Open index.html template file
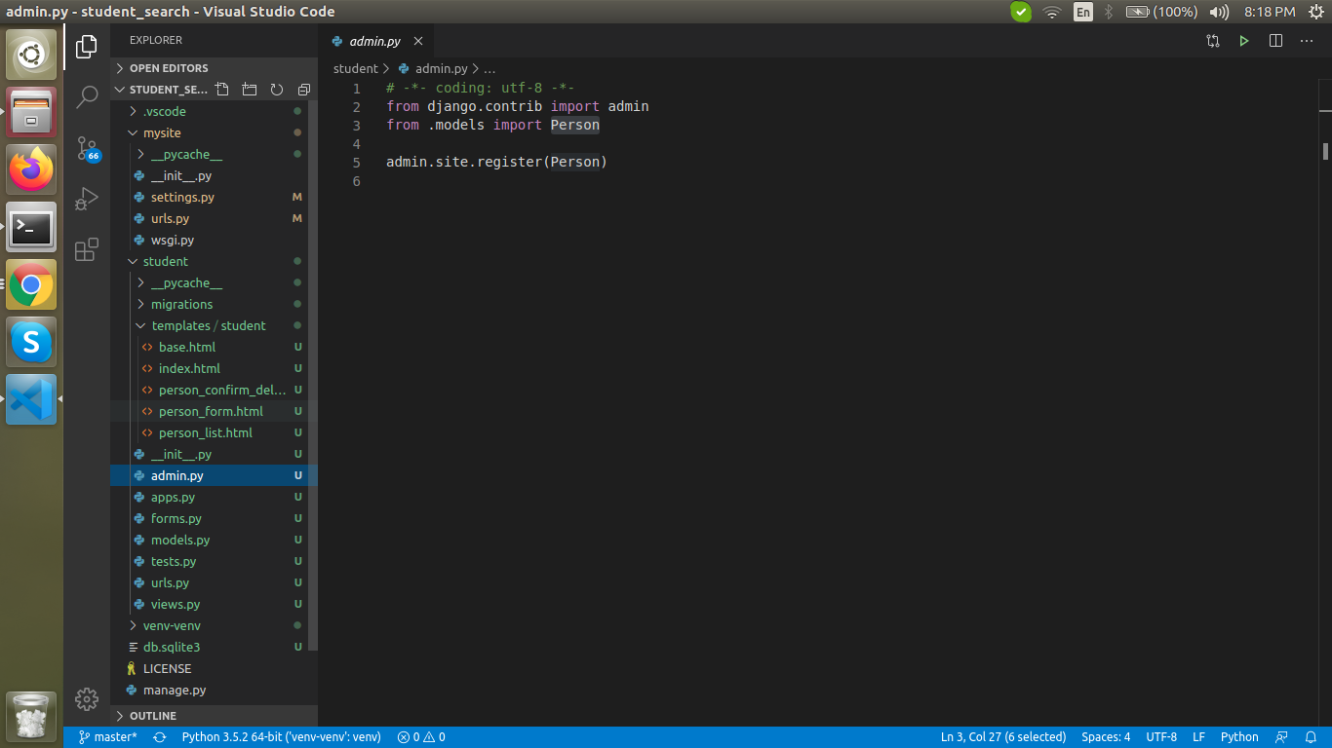Screen dimensions: 1332x748 tap(214, 368)
